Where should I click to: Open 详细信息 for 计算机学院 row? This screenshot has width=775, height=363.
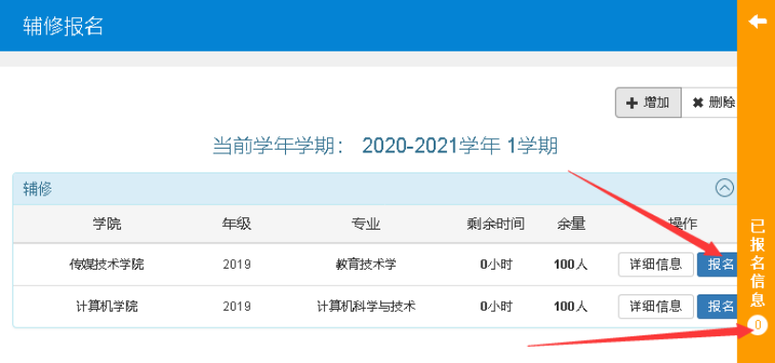(x=656, y=307)
